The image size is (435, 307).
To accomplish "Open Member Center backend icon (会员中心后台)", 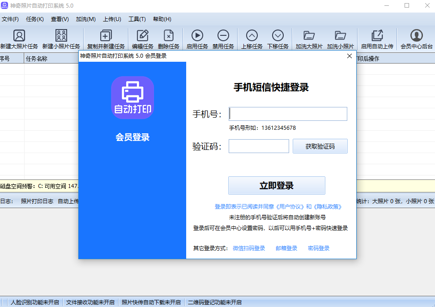I will [417, 36].
